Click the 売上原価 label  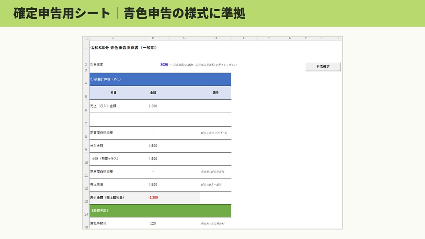96,185
